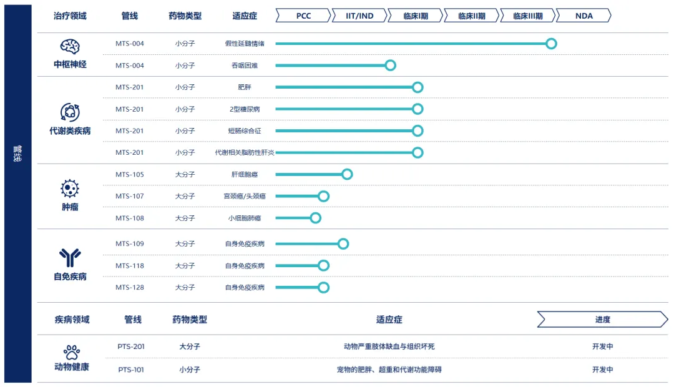Viewport: 674px width, 387px height.
Task: Click progress endpoint circle for 肝细胞癌
Action: [348, 174]
